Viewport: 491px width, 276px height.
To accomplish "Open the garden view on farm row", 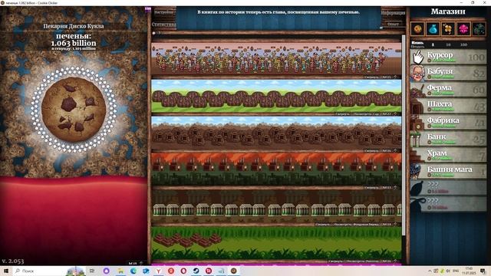I will pos(367,114).
